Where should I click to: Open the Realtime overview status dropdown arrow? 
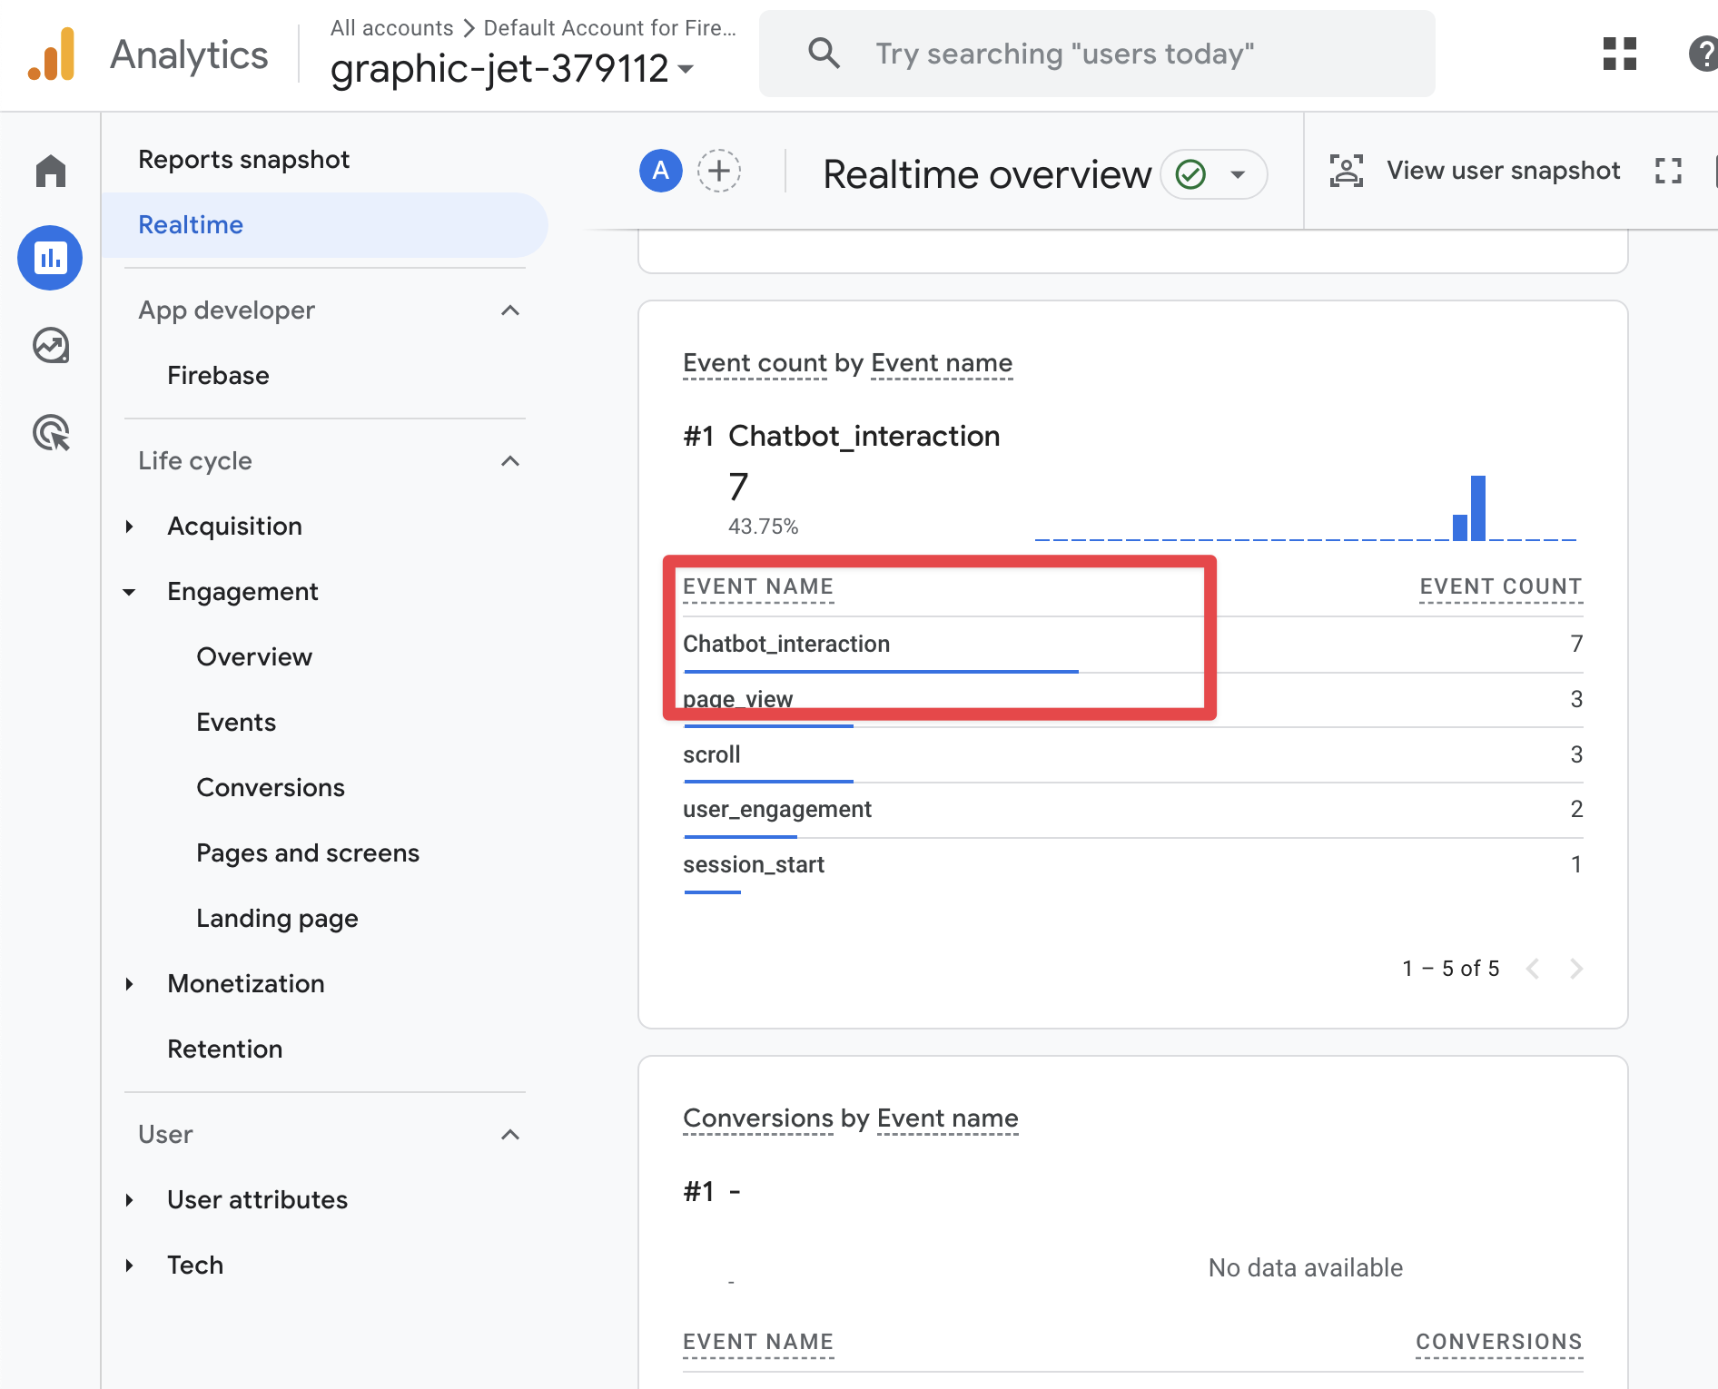click(1238, 174)
